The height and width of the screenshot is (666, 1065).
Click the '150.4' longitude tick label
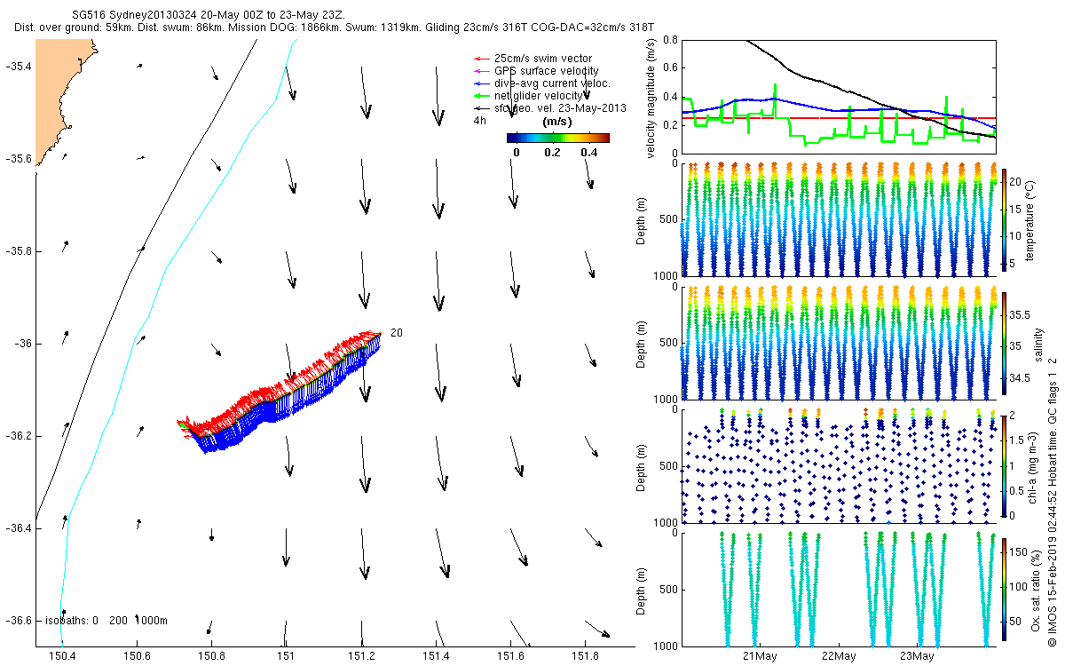click(62, 655)
